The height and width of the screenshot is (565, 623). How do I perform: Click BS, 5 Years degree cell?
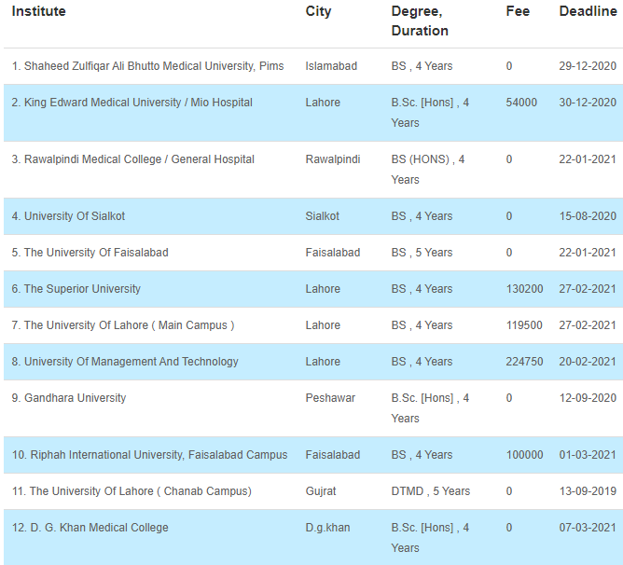[422, 253]
